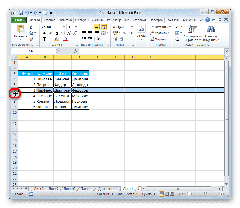Image resolution: width=240 pixels, height=208 pixels.
Task: Select the Format Painter icon
Action: [x=31, y=39]
